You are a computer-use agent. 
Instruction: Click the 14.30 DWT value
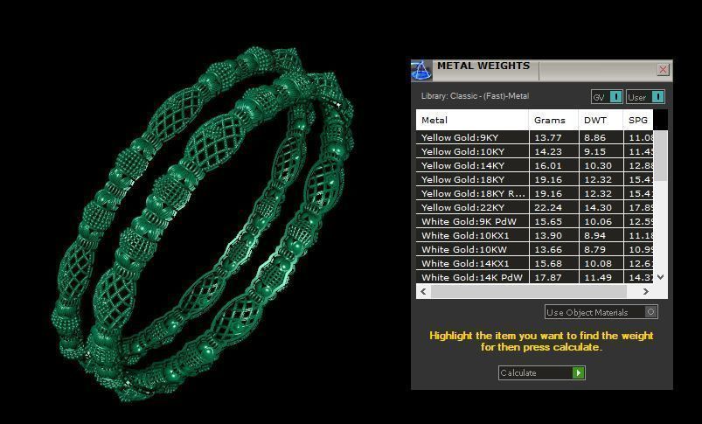[598, 207]
